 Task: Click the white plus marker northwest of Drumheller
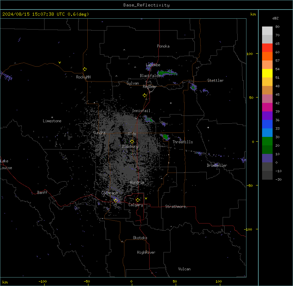[x=208, y=127]
